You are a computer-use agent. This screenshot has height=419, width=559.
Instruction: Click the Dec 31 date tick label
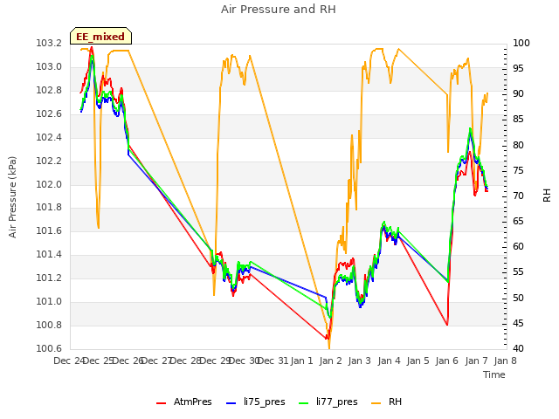(273, 361)
